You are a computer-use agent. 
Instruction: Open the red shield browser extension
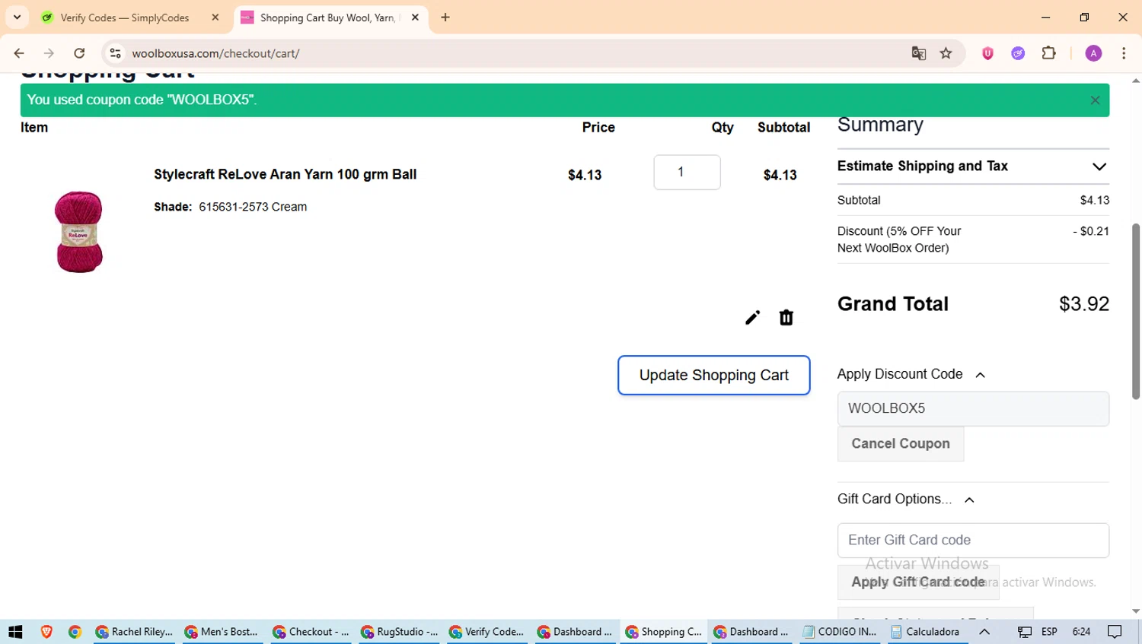tap(987, 53)
